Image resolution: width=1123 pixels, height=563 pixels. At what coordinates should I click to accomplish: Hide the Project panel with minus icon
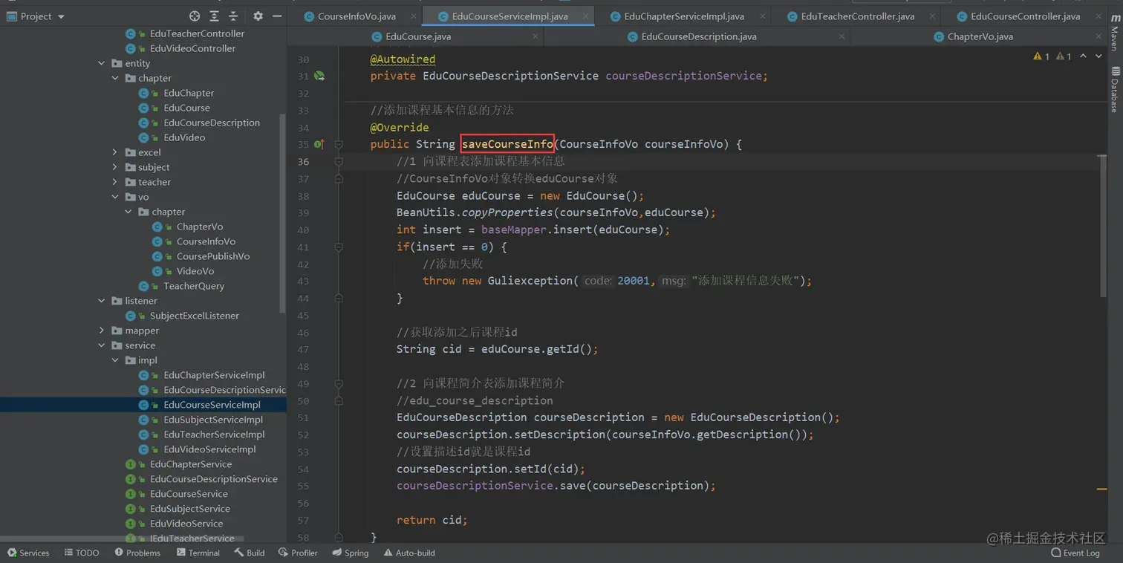coord(277,16)
